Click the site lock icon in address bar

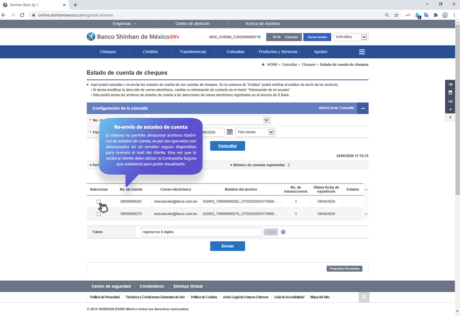click(34, 15)
